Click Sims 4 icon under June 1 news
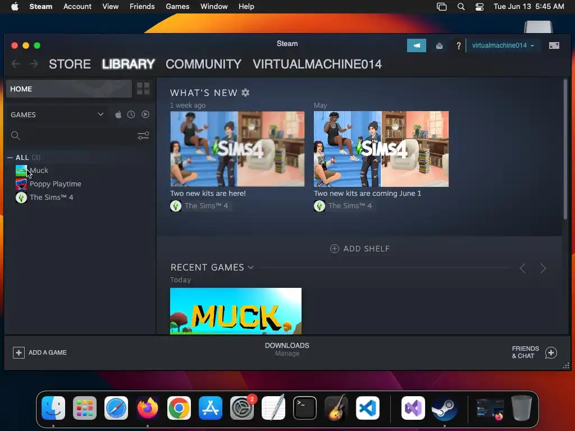 coord(320,206)
